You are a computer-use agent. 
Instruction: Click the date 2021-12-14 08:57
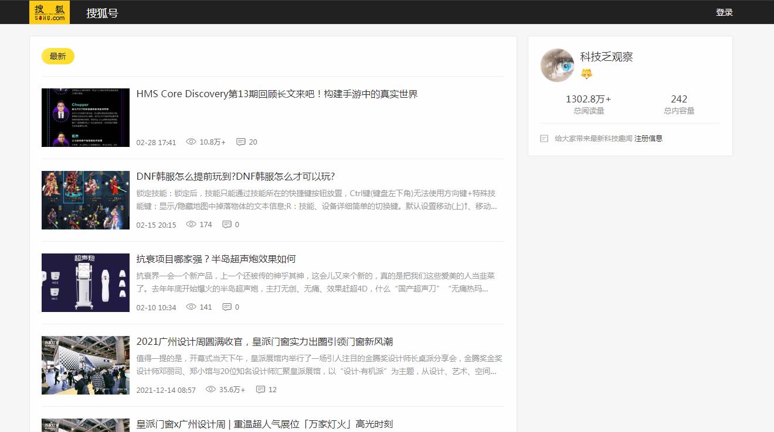tap(166, 390)
